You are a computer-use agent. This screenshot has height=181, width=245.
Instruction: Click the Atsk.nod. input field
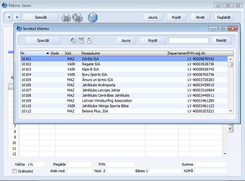pyautogui.click(x=80, y=171)
